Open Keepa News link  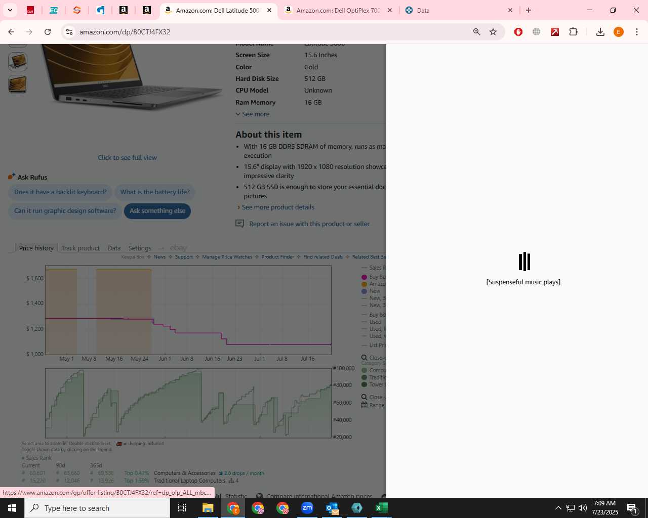point(159,257)
